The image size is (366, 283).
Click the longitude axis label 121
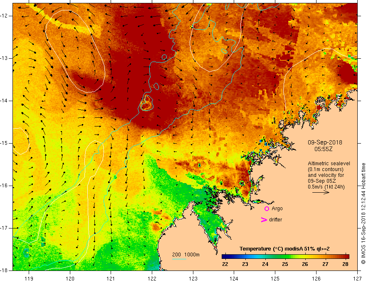pos(111,278)
